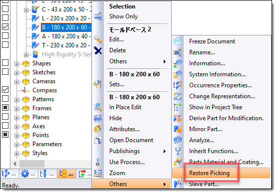
Task: Expand the High Rigidity S-Series node
Action: [26, 55]
